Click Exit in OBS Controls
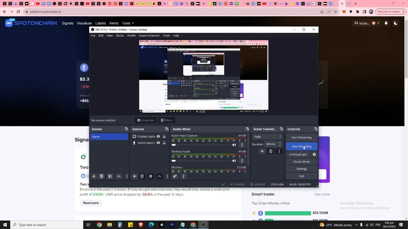This screenshot has height=229, width=408. click(x=302, y=176)
